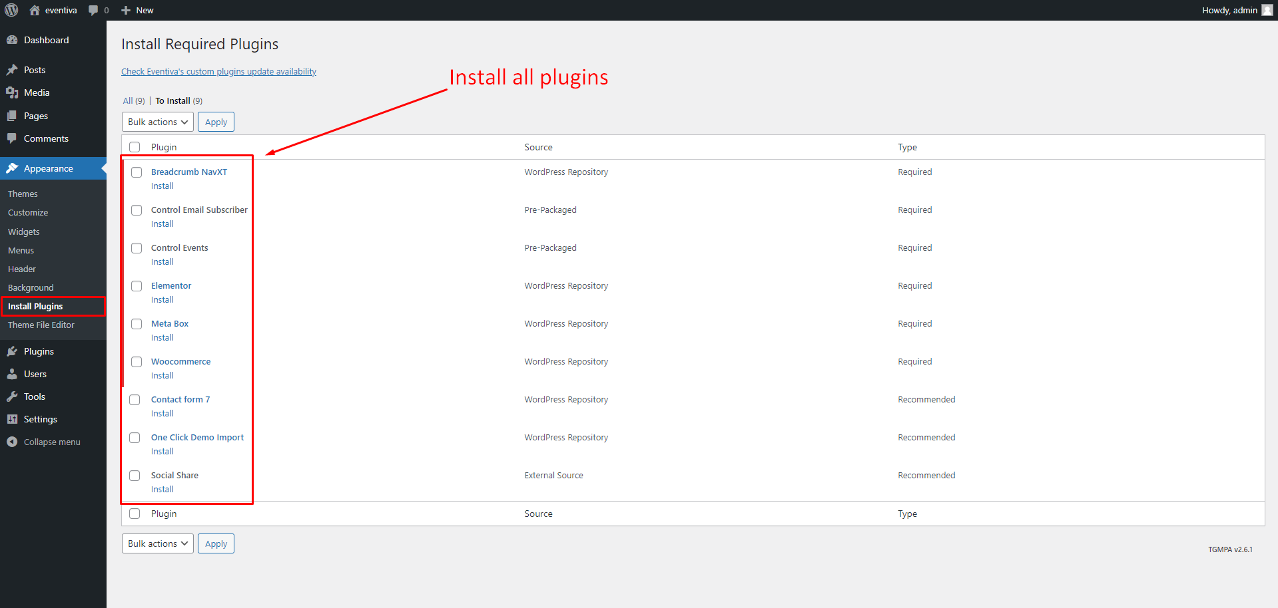Image resolution: width=1278 pixels, height=608 pixels.
Task: Click Install under Contact form 7
Action: click(x=162, y=413)
